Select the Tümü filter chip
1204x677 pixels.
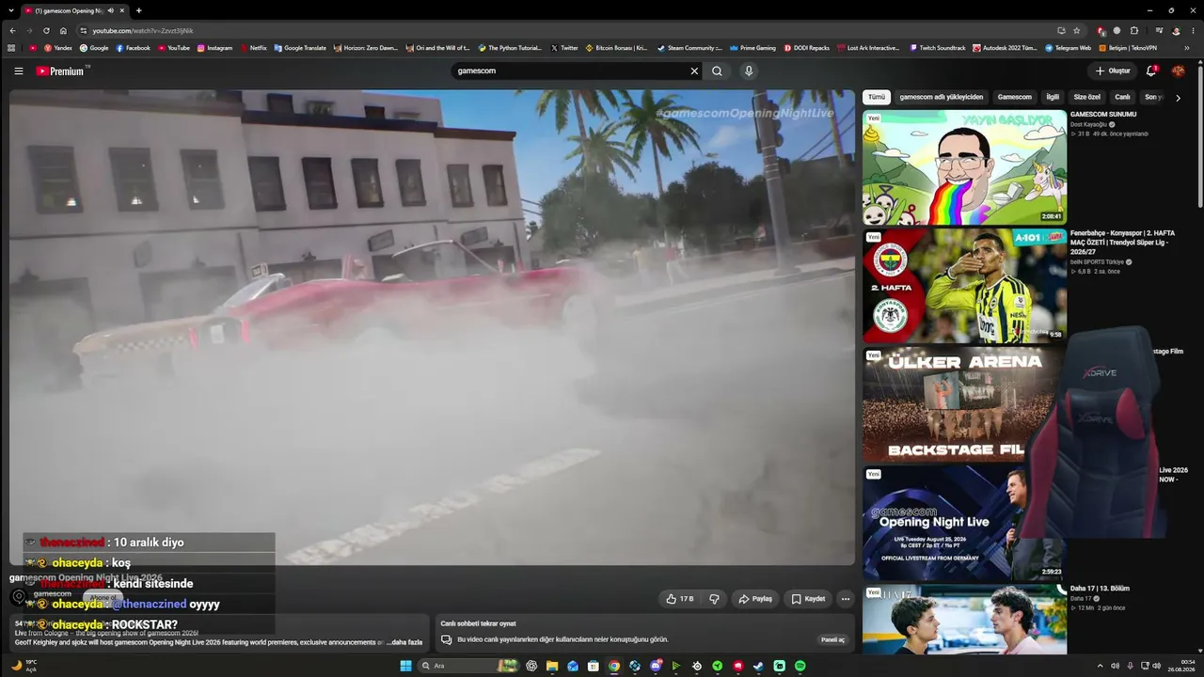[x=877, y=97]
